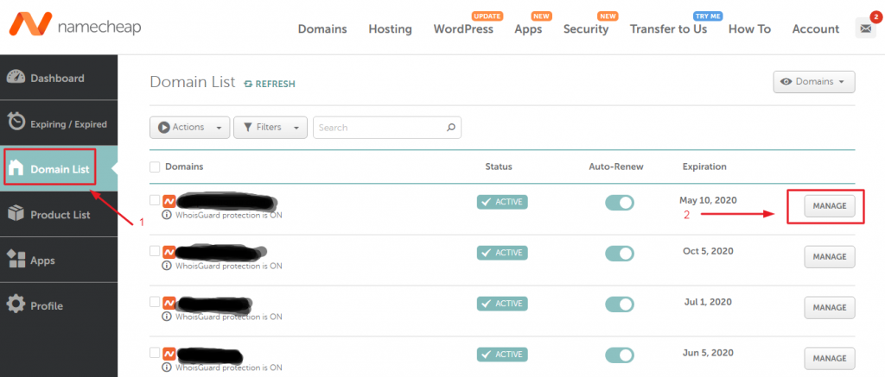Click Manage for the May 10, 2020 domain
This screenshot has height=377, width=885.
(x=829, y=205)
